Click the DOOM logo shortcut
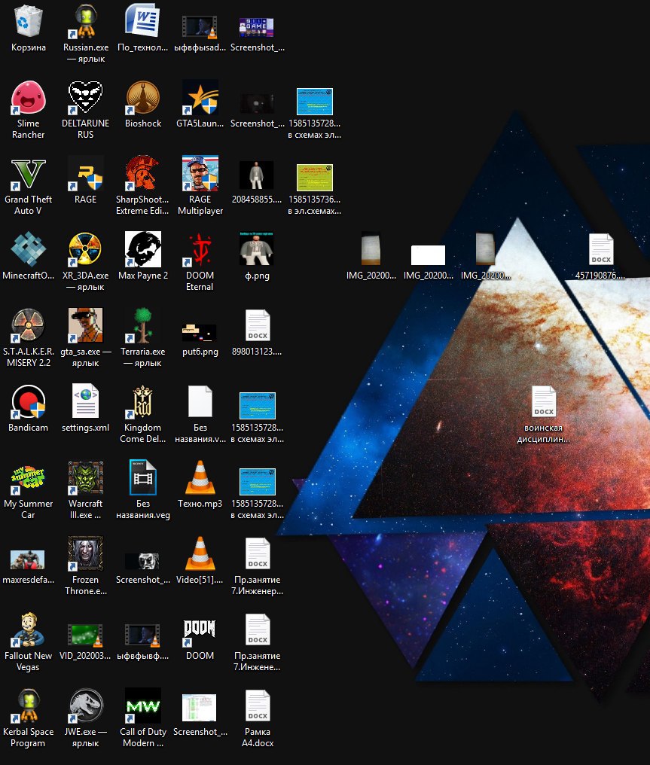 (200, 632)
